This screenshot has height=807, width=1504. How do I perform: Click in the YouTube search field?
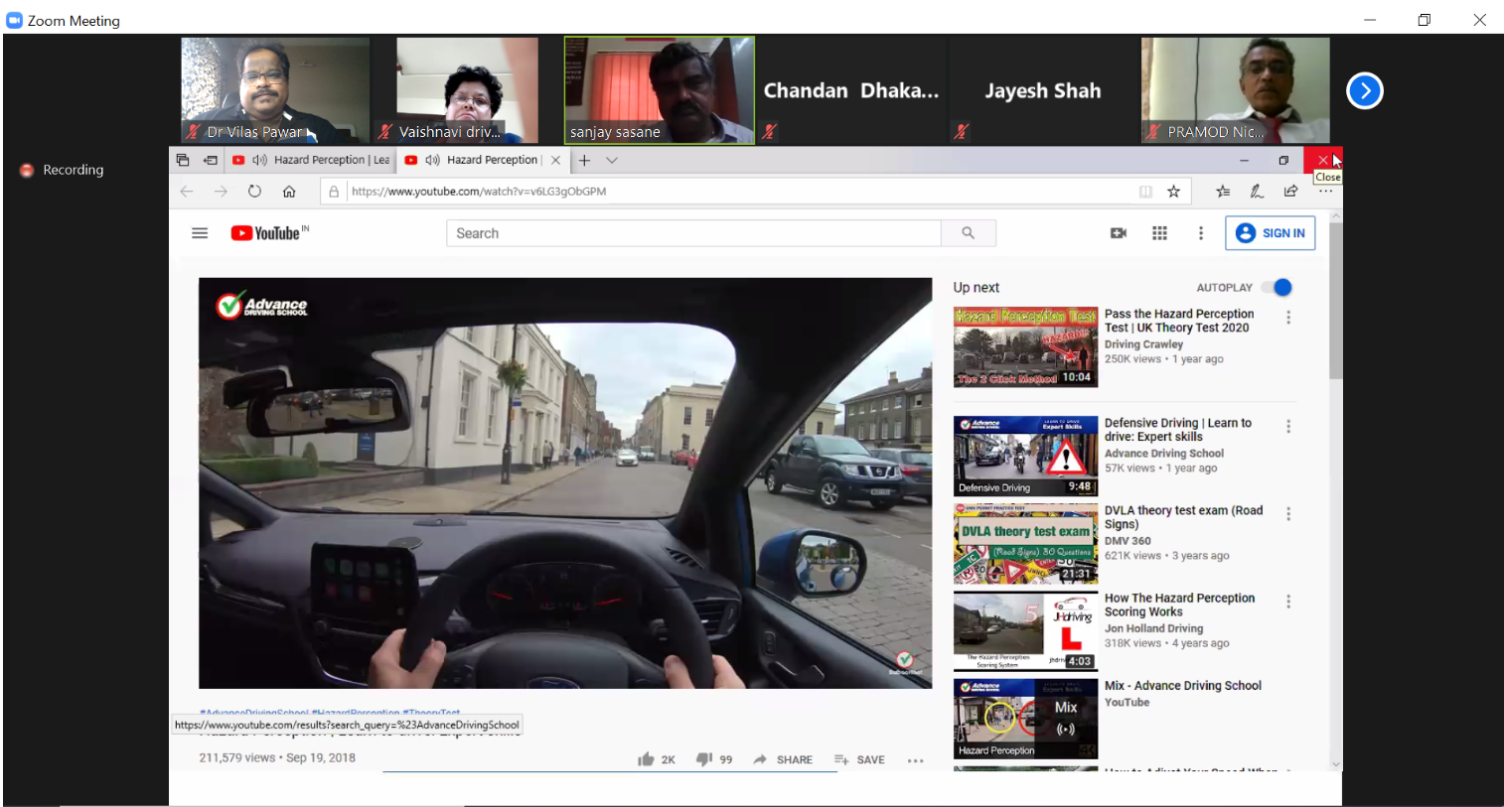[693, 233]
